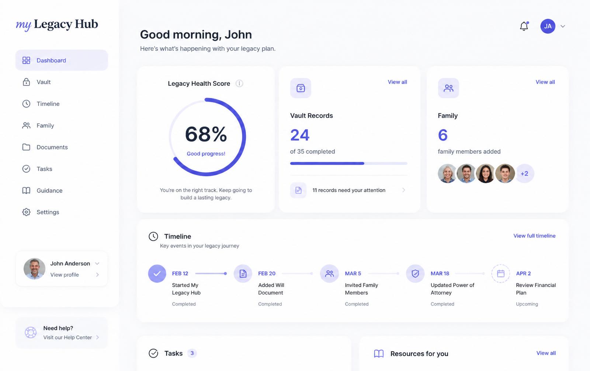Viewport: 590px width, 371px height.
Task: Expand the John Anderson dropdown chevron
Action: (x=97, y=264)
